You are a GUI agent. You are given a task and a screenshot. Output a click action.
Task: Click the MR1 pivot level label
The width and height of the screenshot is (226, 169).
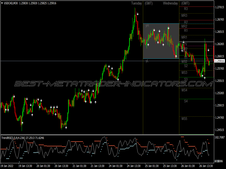click(x=184, y=37)
